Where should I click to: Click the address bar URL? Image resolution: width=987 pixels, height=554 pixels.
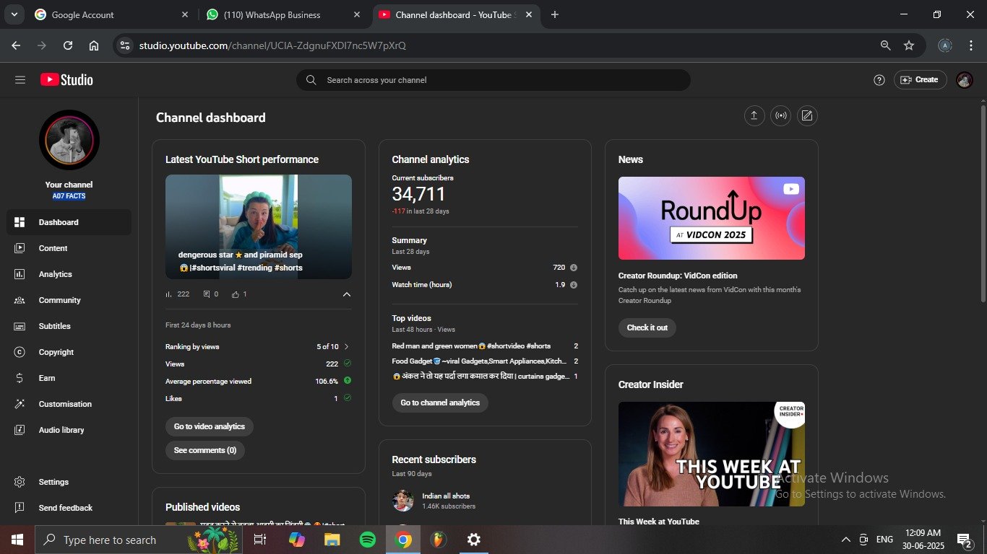pos(272,45)
